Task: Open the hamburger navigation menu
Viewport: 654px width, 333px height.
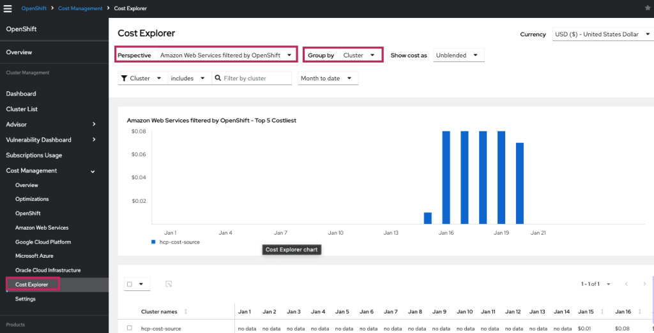Action: [8, 8]
